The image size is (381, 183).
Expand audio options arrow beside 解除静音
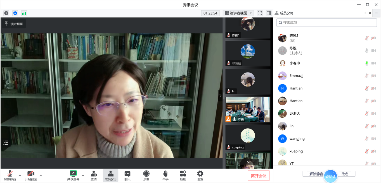20,175
